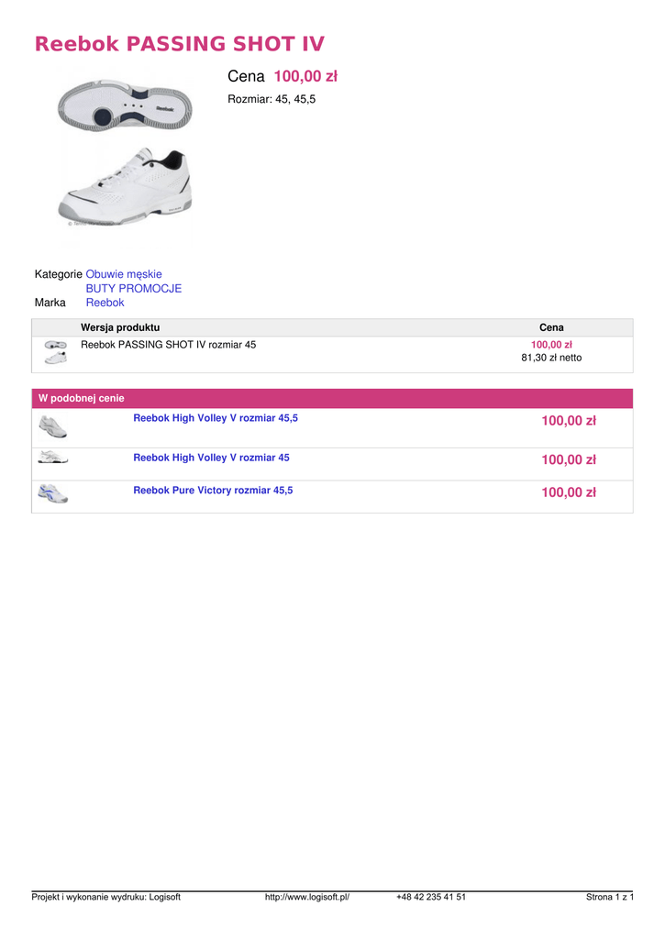Open Reebok High Volley V rozmiar 45 link

click(211, 458)
